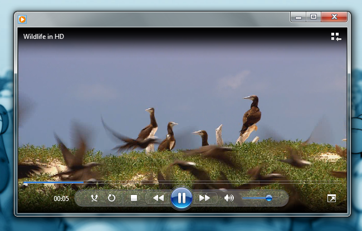Mute the sound via speaker icon
The height and width of the screenshot is (231, 362).
tap(229, 198)
